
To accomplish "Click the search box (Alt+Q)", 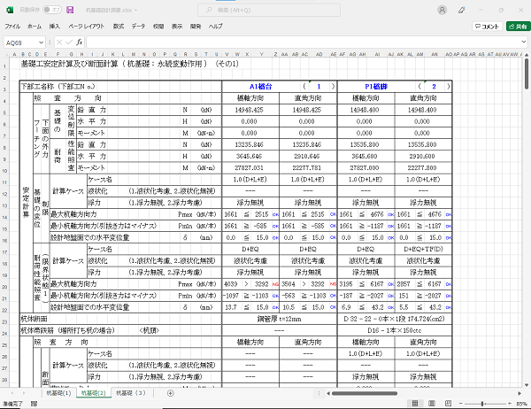I will pos(269,10).
